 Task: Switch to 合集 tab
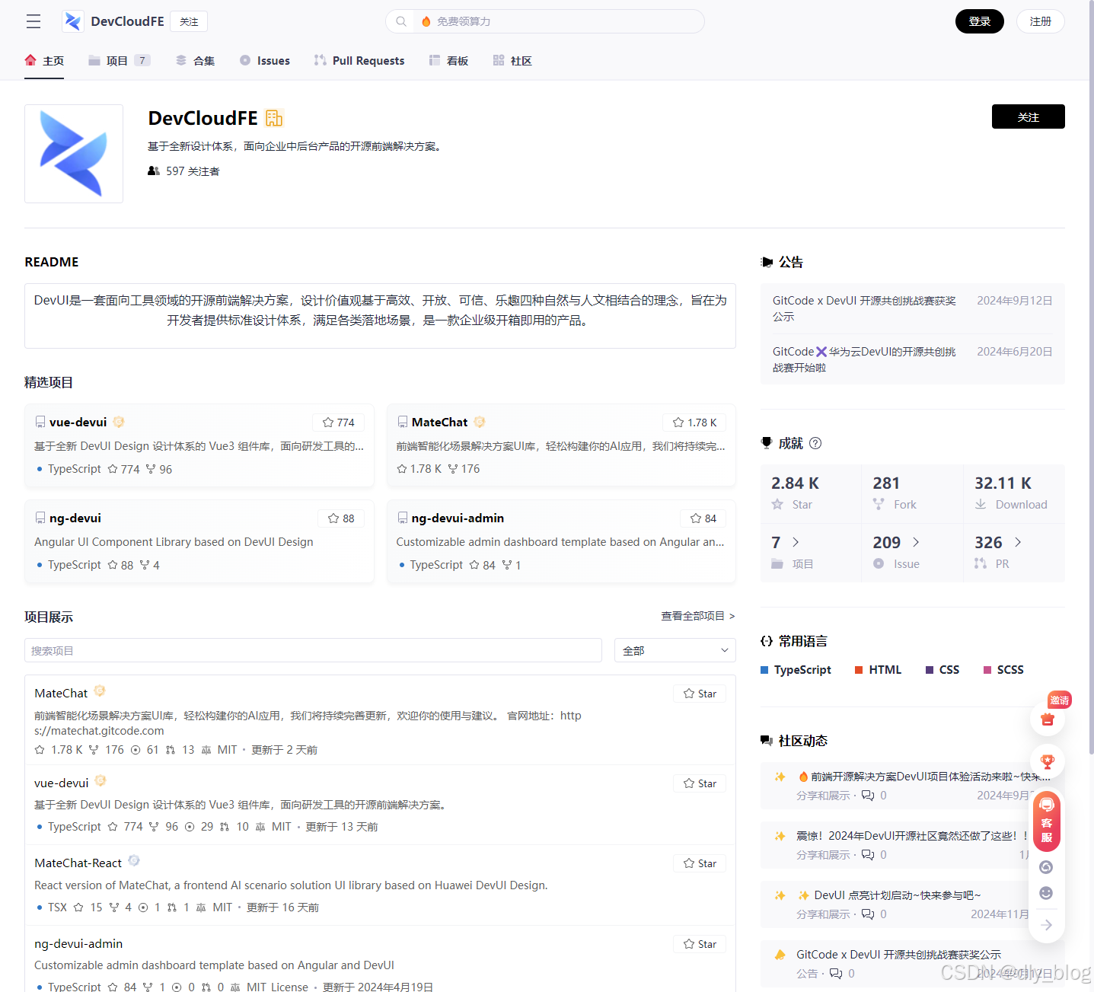pos(196,61)
